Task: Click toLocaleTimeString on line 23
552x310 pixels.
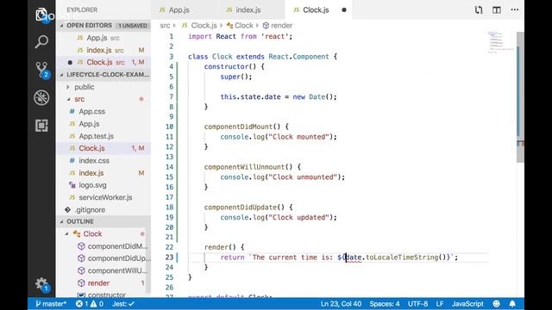Action: (403, 257)
